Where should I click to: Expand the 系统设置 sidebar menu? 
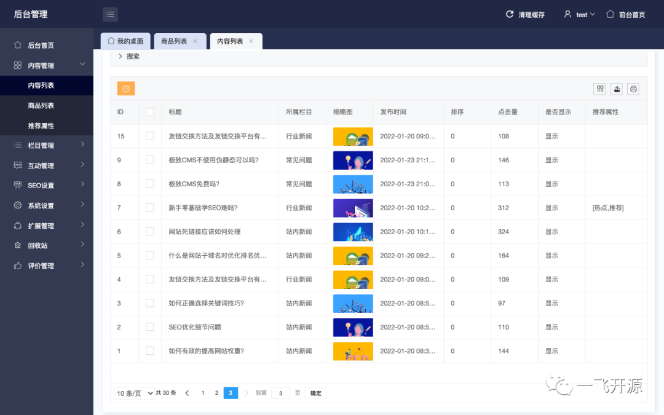(82, 205)
